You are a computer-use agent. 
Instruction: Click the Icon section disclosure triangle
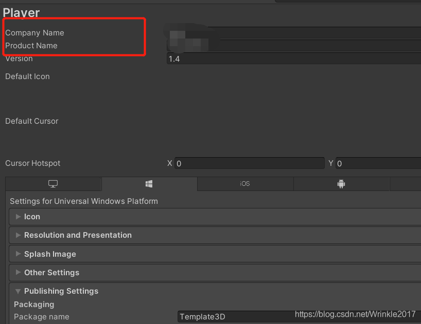coord(18,217)
